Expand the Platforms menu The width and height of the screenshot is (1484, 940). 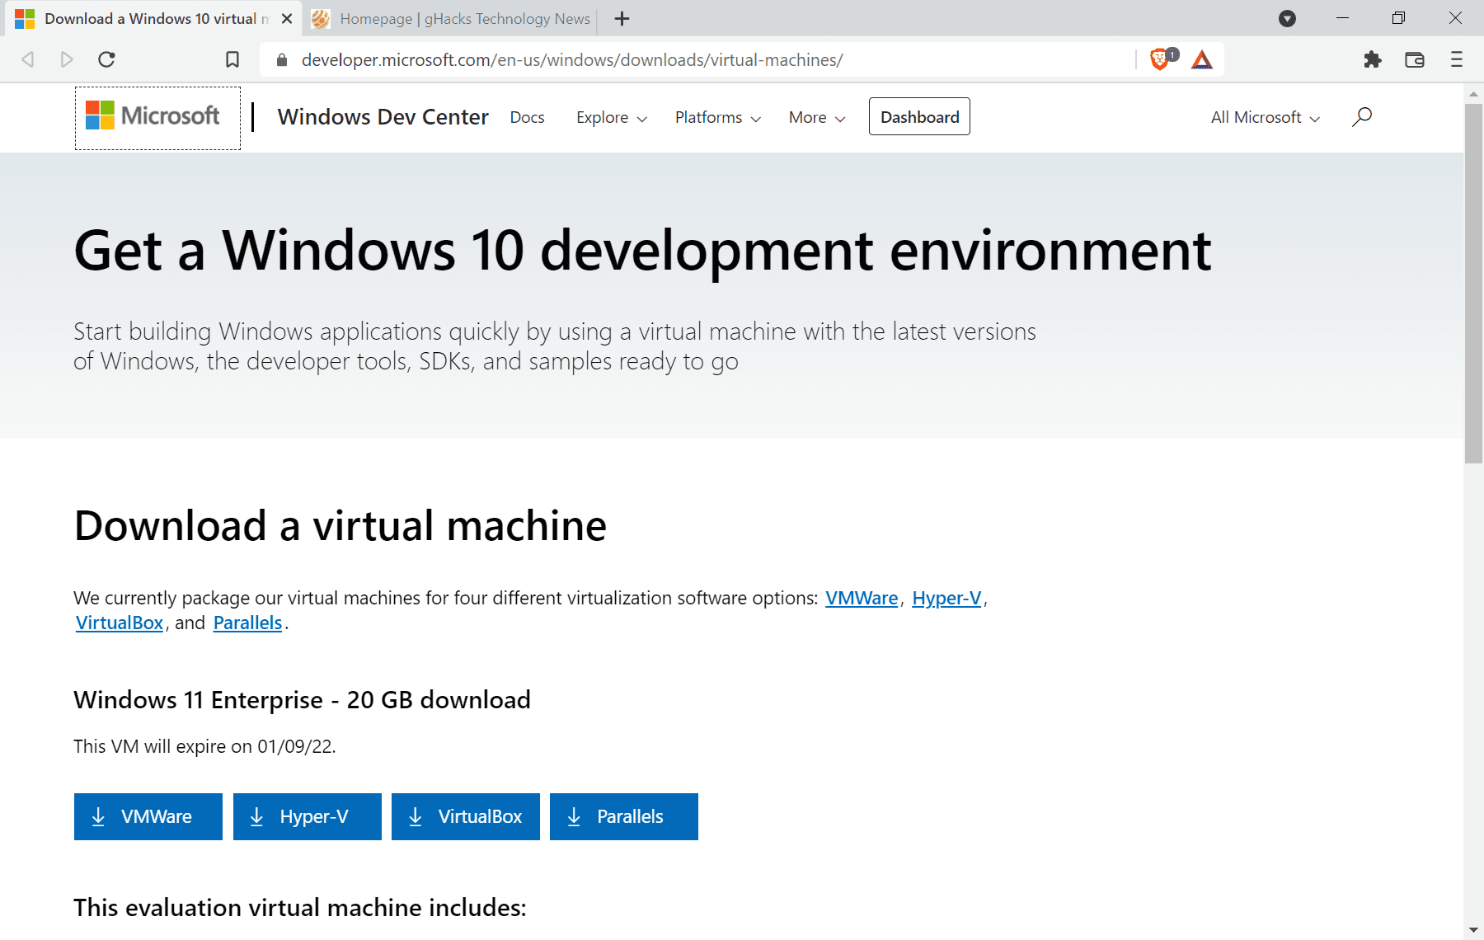click(716, 117)
